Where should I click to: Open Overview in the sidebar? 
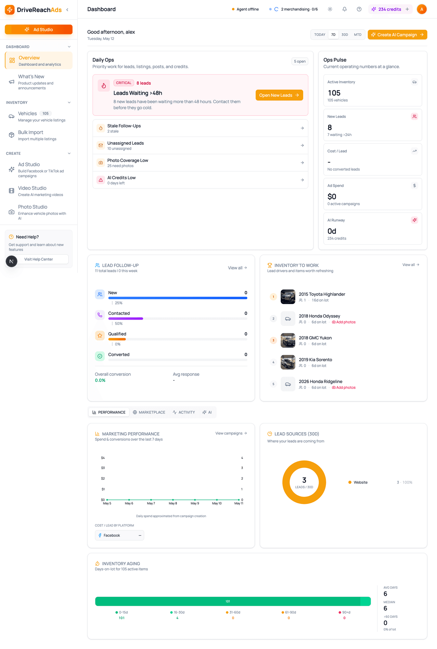[x=39, y=61]
